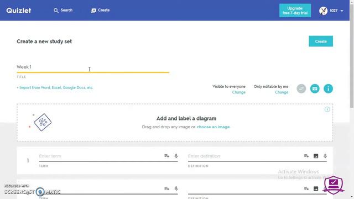
Task: Click row 1 term microphone icon
Action: click(x=176, y=156)
